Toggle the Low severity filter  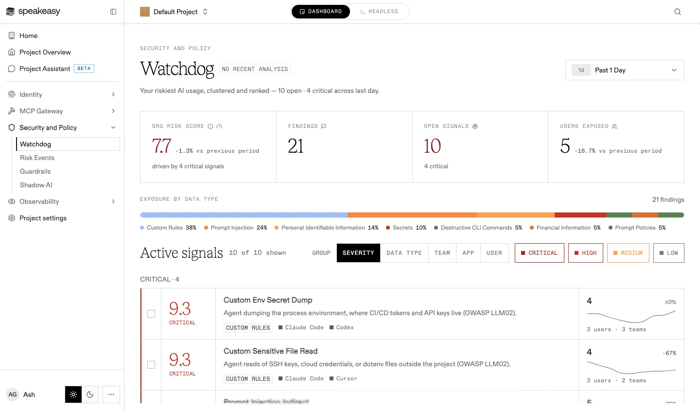point(669,253)
